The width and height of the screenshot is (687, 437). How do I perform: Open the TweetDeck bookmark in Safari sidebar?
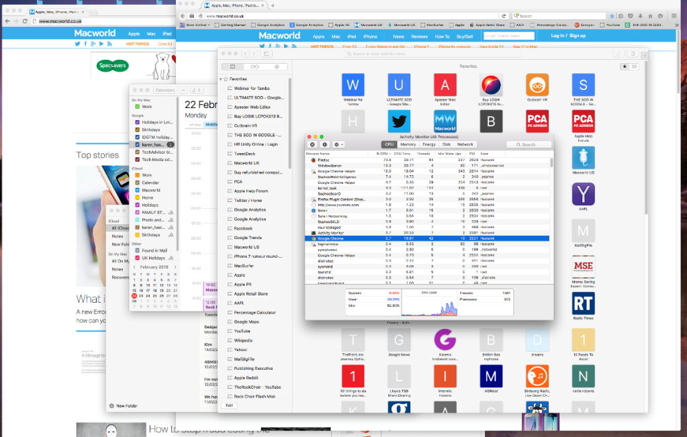[244, 154]
